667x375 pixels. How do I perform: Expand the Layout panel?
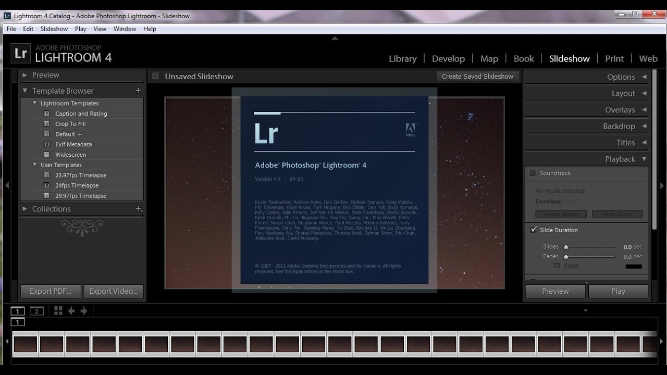coord(644,93)
